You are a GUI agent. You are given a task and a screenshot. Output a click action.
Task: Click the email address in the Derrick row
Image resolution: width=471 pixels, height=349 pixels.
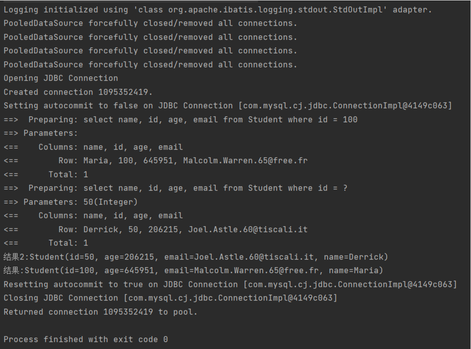coord(247,229)
